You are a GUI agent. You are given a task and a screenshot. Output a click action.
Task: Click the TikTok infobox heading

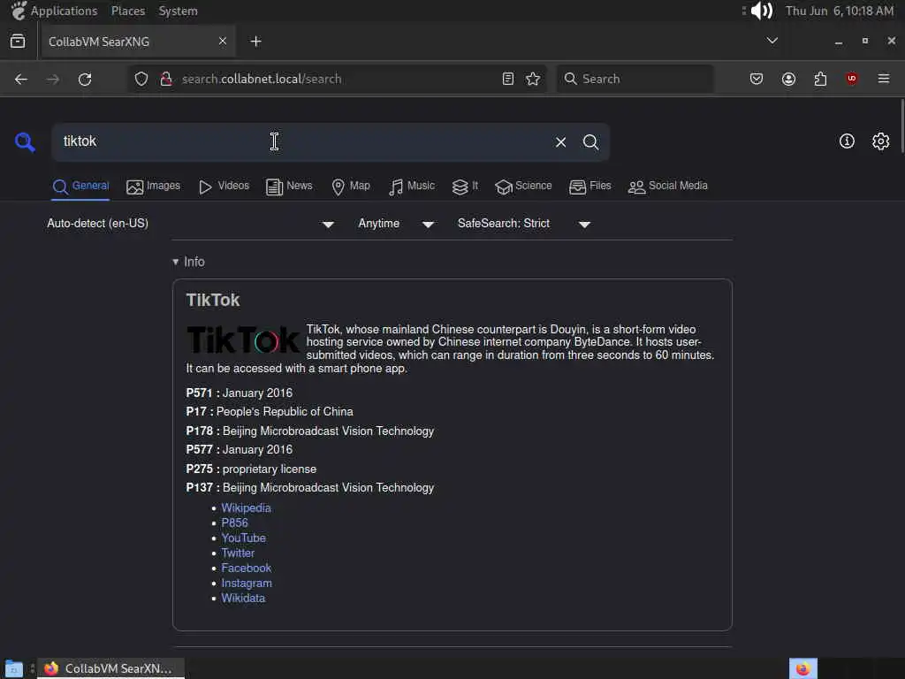(x=212, y=301)
